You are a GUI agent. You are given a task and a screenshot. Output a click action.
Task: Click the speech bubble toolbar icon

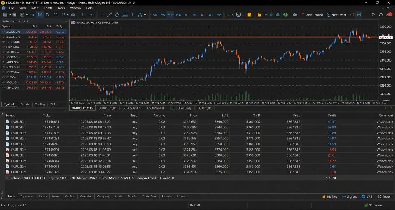73,15
